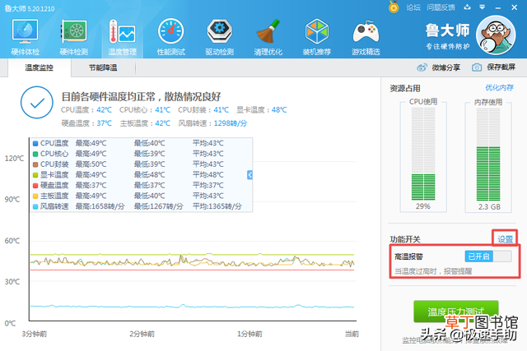Click CPU核心 41℃ reading
The width and height of the screenshot is (527, 351).
coord(145,109)
